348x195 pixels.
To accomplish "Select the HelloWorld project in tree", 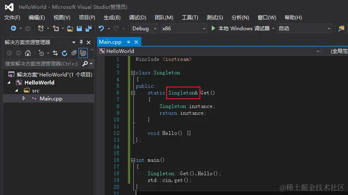I will point(36,82).
